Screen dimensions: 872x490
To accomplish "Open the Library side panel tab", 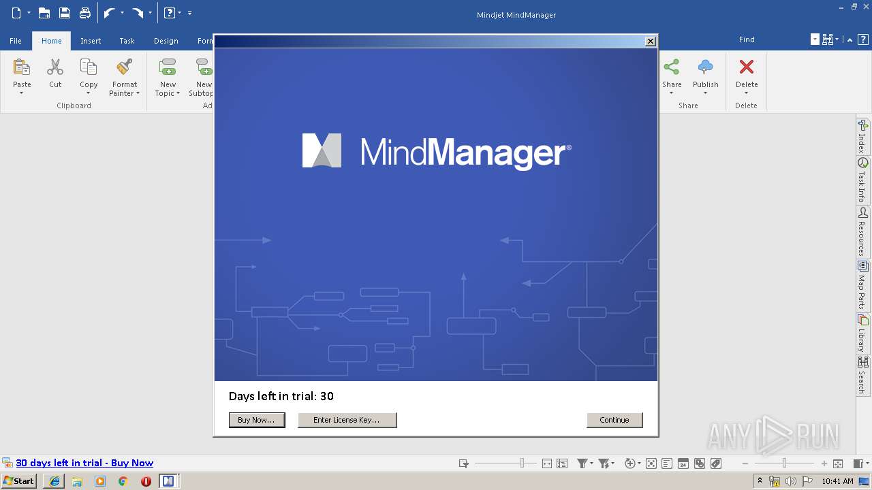I will [862, 333].
